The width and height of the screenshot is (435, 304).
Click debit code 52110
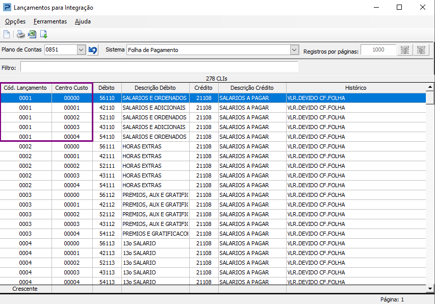point(107,117)
